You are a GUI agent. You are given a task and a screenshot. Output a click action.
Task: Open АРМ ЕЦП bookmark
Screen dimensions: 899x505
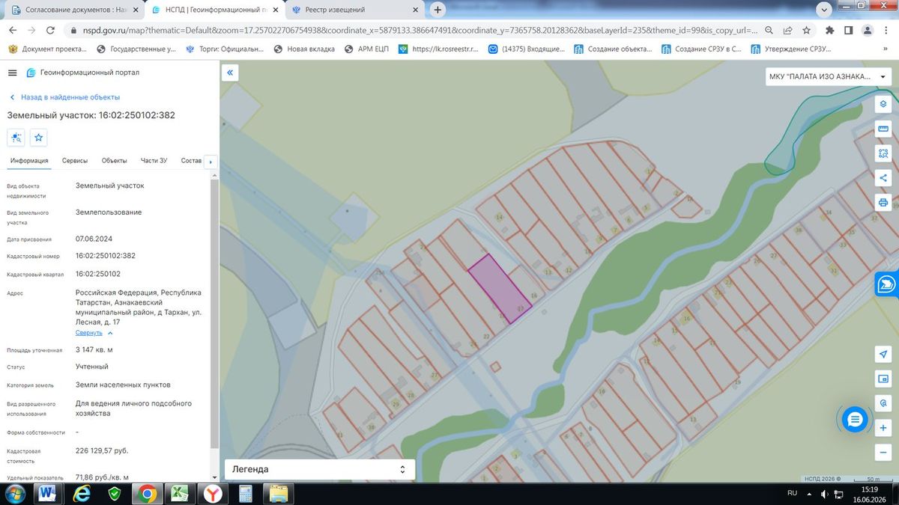click(366, 49)
